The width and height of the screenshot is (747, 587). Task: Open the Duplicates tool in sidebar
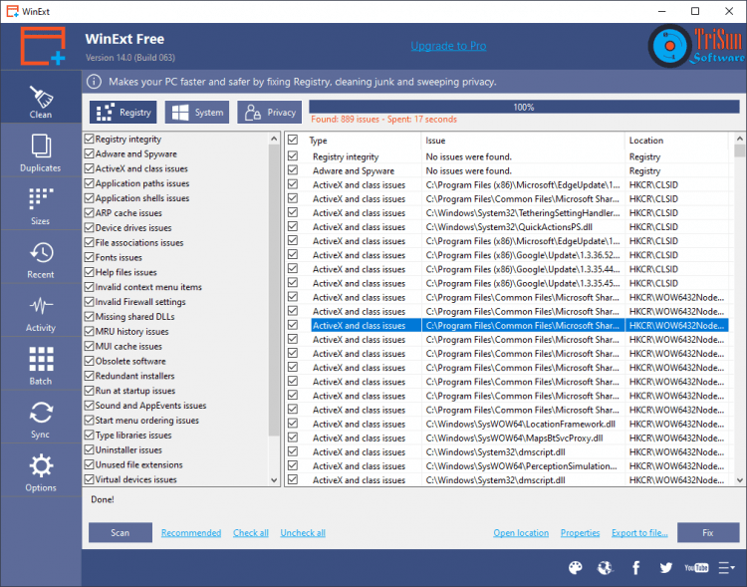41,152
